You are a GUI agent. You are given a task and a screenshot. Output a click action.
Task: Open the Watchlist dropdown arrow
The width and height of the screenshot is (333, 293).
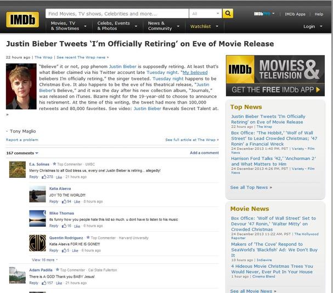pyautogui.click(x=217, y=26)
